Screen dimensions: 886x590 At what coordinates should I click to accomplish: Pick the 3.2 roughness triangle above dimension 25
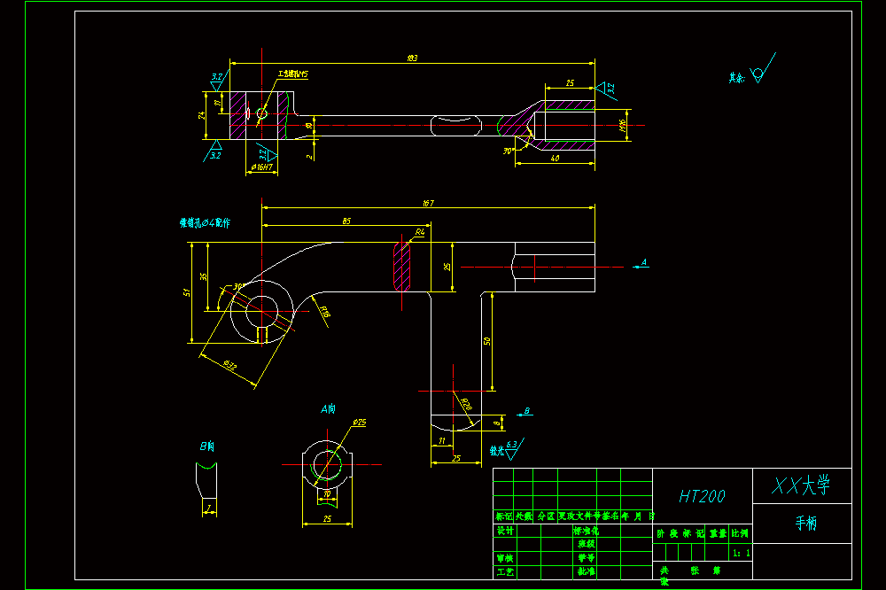click(605, 89)
